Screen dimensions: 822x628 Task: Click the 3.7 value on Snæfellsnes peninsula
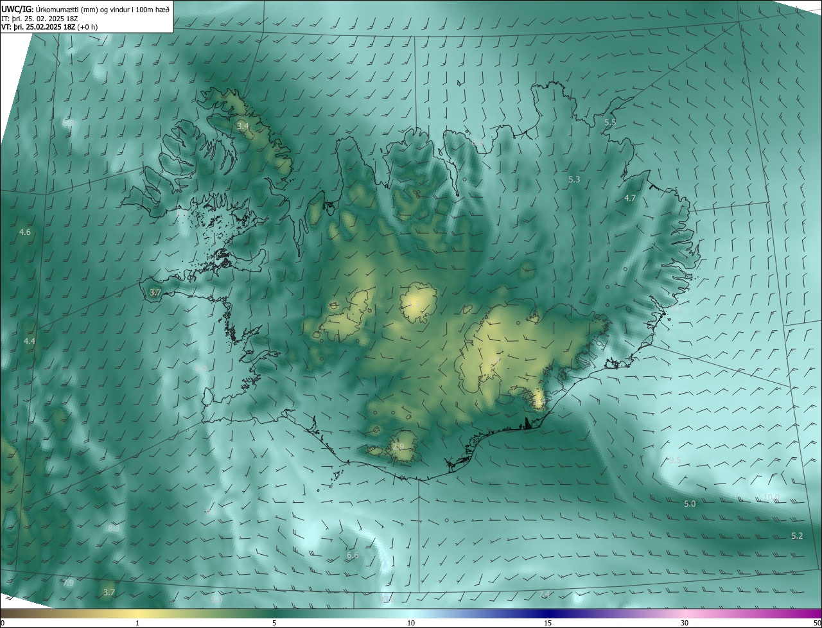155,293
